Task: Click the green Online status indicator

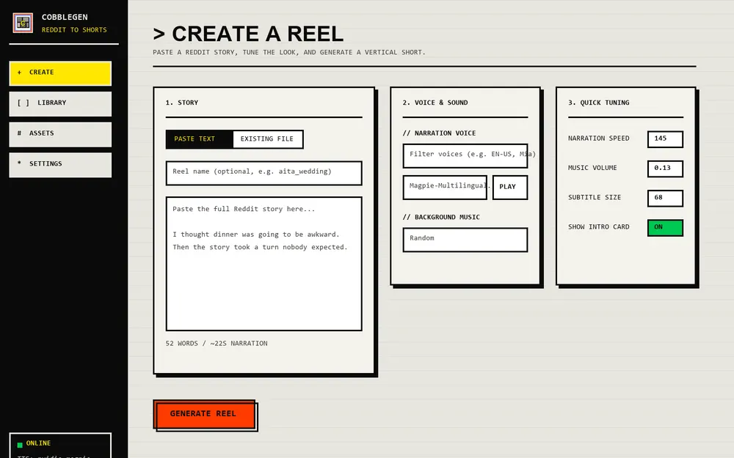Action: point(20,445)
